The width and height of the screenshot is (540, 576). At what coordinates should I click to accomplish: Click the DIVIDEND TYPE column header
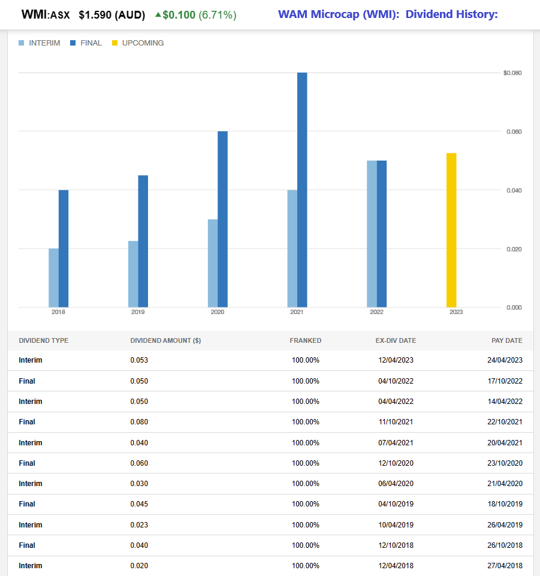(44, 340)
